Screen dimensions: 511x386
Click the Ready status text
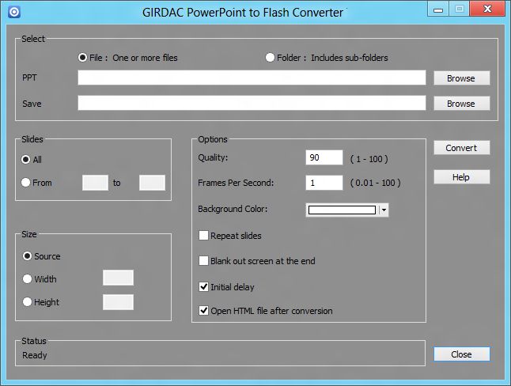pyautogui.click(x=35, y=355)
